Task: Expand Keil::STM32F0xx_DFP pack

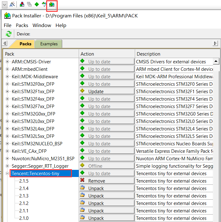Action: pyautogui.click(x=7, y=84)
